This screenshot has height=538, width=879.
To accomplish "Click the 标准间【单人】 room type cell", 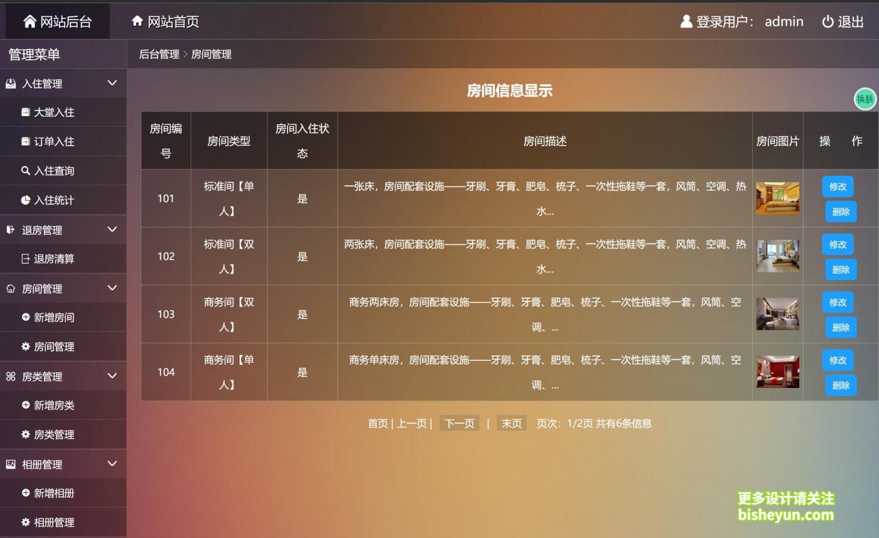I will point(229,198).
